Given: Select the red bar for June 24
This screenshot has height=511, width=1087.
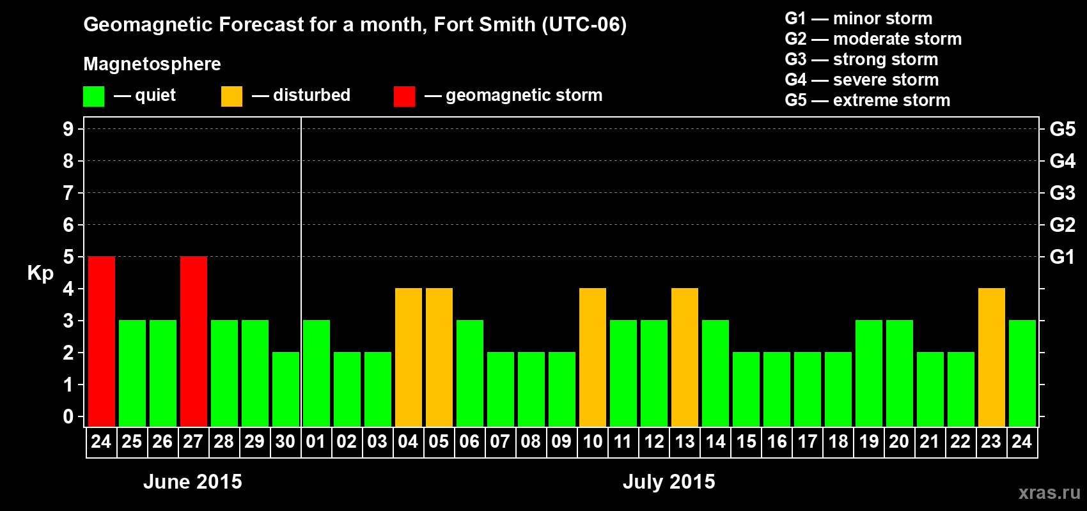Looking at the screenshot, I should click(102, 342).
